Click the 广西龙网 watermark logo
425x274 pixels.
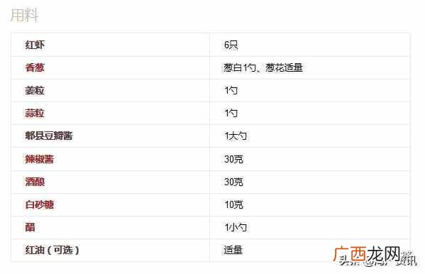tap(375, 256)
